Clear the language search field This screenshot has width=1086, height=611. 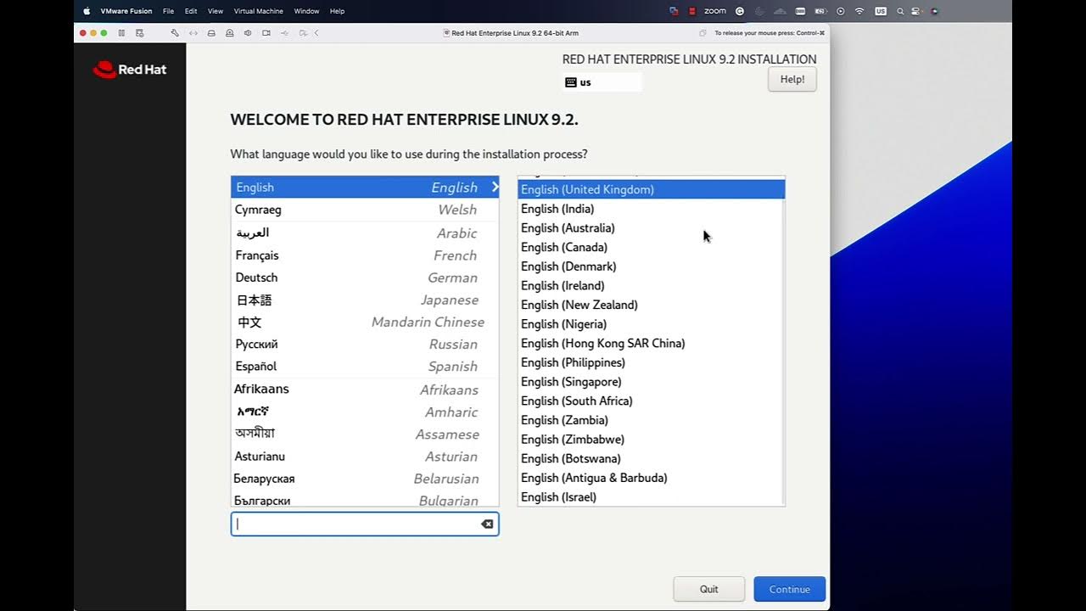tap(487, 524)
